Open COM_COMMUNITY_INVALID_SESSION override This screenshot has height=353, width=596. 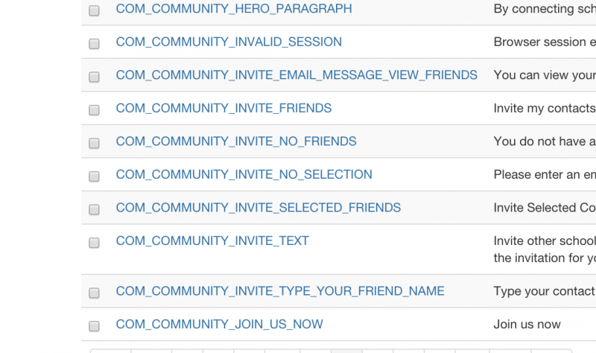click(229, 42)
